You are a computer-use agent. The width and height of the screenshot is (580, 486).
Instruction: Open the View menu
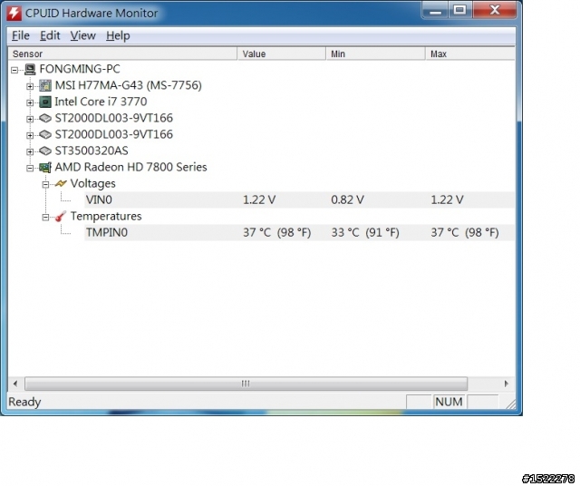pyautogui.click(x=82, y=35)
